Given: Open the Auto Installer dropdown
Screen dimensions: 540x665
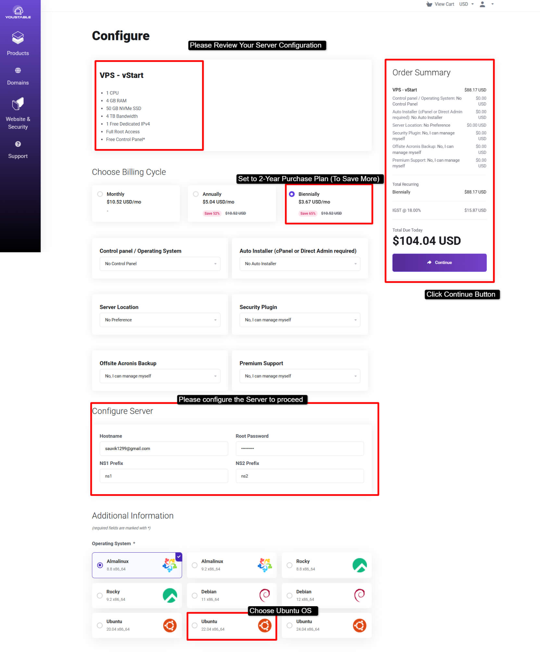Looking at the screenshot, I should (300, 264).
